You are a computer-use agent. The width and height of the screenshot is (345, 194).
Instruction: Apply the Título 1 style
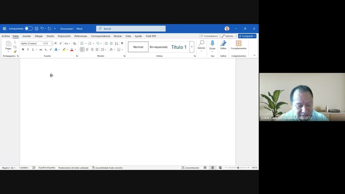point(179,47)
